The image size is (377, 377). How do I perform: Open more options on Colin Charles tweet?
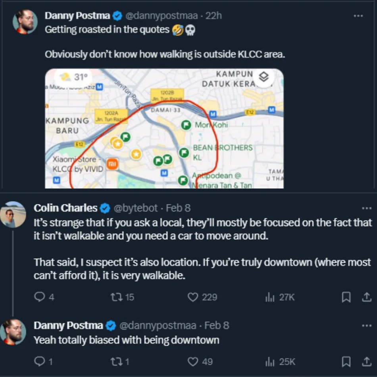367,208
